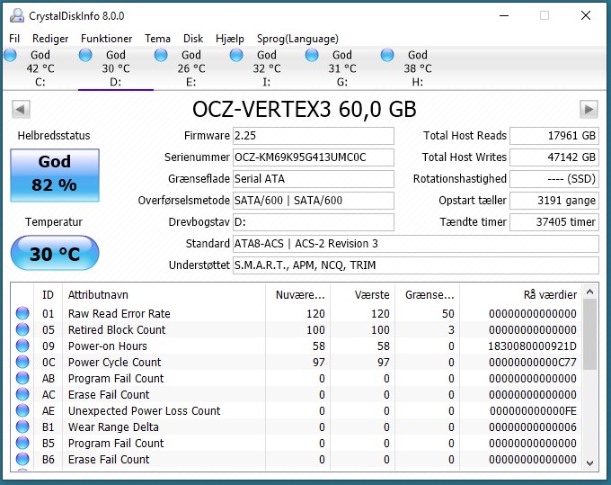611x485 pixels.
Task: Minimize the CrystalDiskInfo window
Action: point(504,15)
